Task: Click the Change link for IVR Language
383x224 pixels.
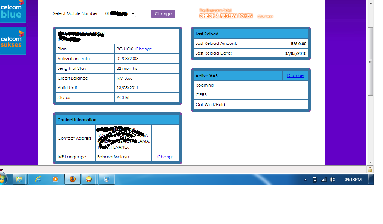Action: pyautogui.click(x=166, y=157)
